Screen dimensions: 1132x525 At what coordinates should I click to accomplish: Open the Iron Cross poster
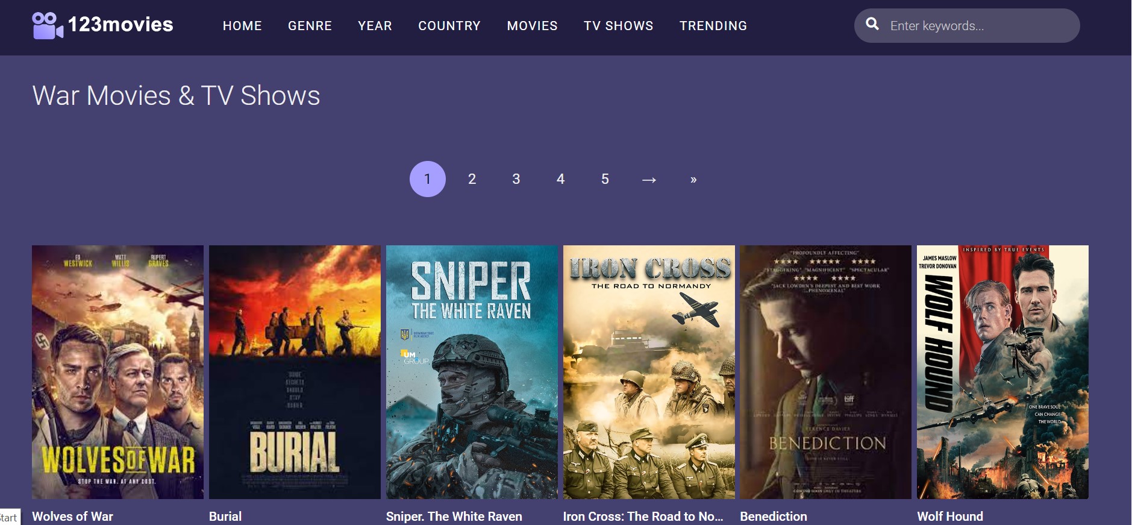[x=649, y=372]
